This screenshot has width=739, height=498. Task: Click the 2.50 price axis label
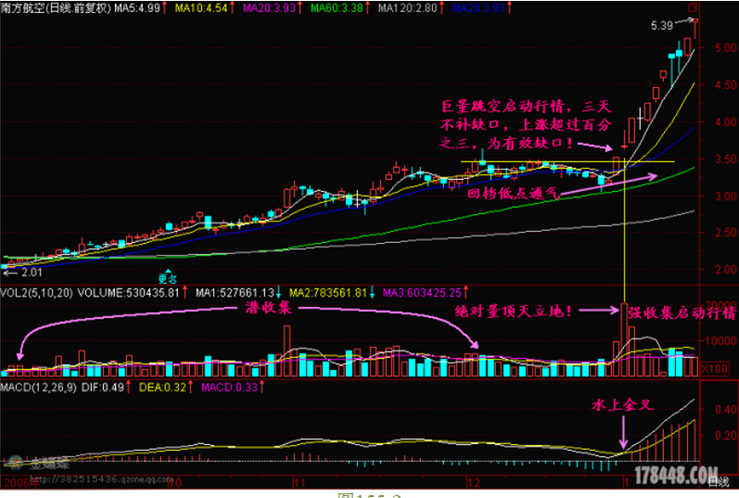(726, 233)
